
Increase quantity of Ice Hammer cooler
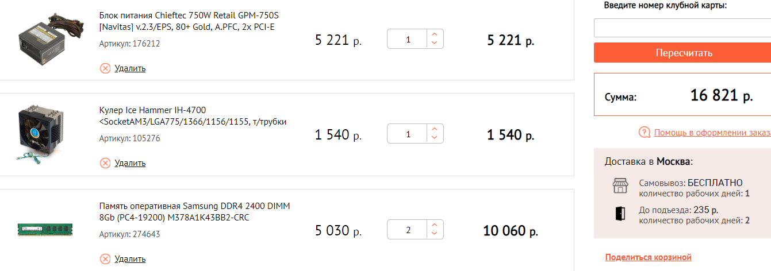pyautogui.click(x=435, y=130)
